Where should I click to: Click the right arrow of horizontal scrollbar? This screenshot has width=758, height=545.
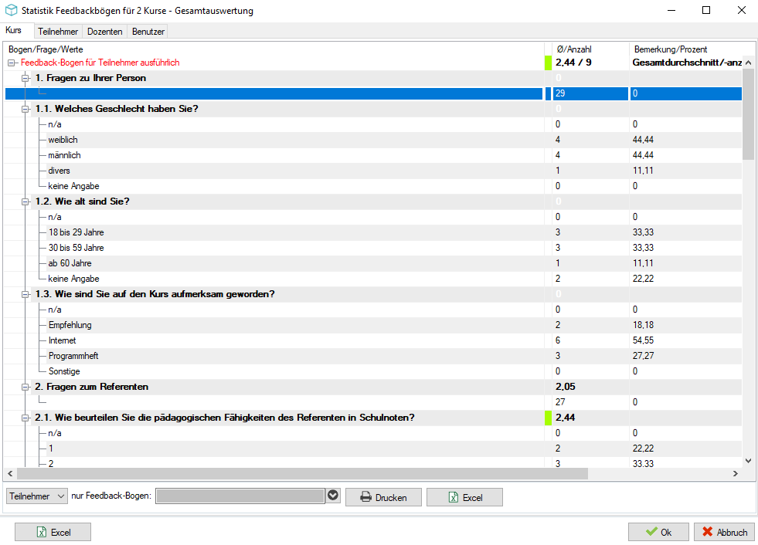tap(736, 473)
